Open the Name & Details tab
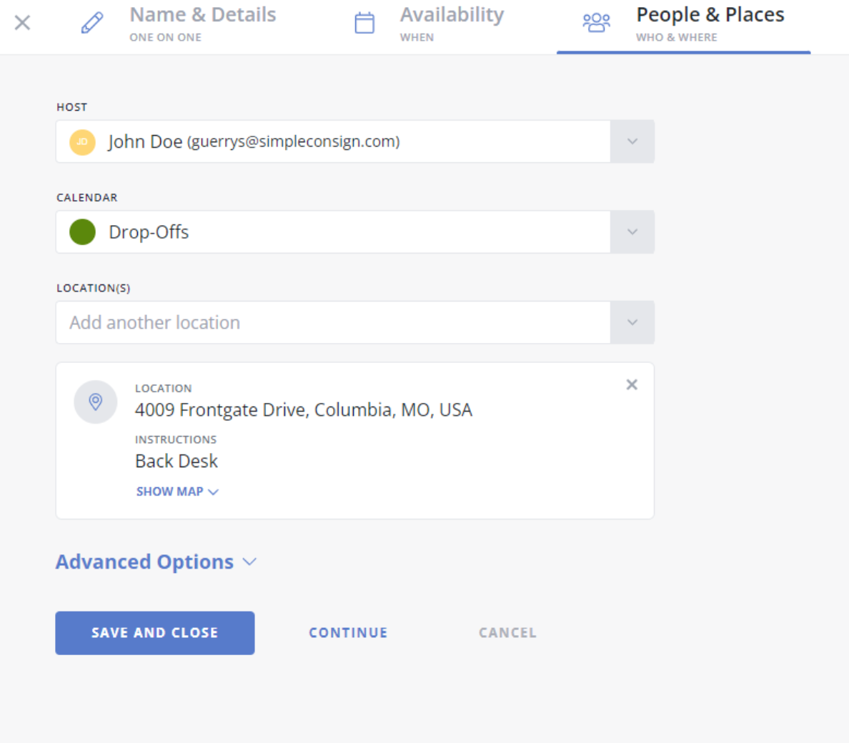The image size is (849, 743). click(202, 24)
